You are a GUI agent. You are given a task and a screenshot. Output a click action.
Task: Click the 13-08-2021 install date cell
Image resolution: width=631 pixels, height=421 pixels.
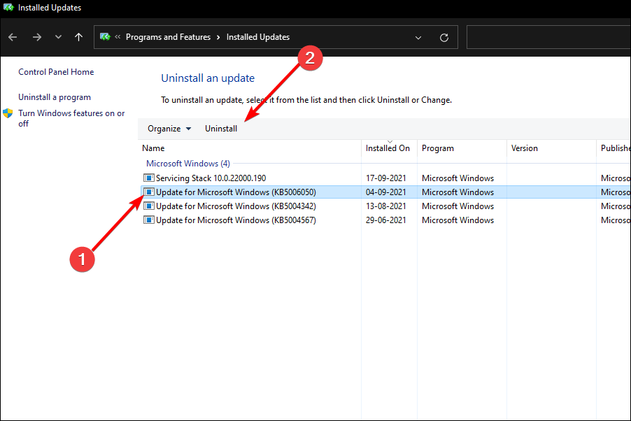click(x=386, y=206)
